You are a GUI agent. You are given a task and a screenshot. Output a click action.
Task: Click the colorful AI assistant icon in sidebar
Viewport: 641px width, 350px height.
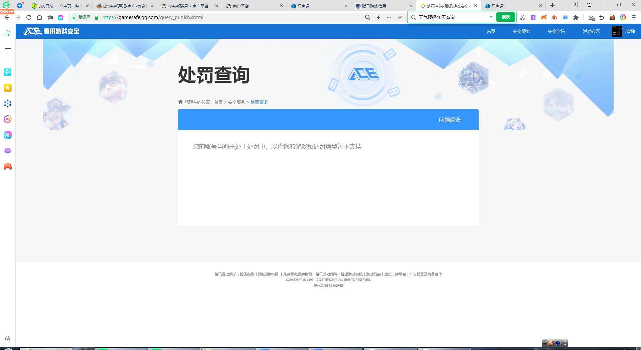[x=7, y=119]
